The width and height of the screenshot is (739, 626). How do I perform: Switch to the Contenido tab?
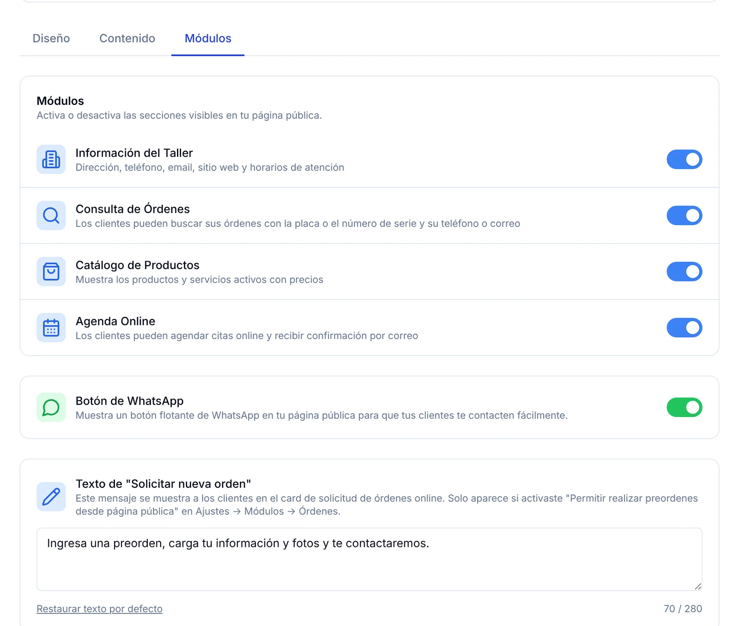(127, 38)
